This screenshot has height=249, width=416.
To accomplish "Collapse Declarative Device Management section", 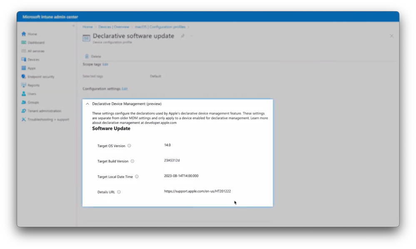I will (87, 104).
